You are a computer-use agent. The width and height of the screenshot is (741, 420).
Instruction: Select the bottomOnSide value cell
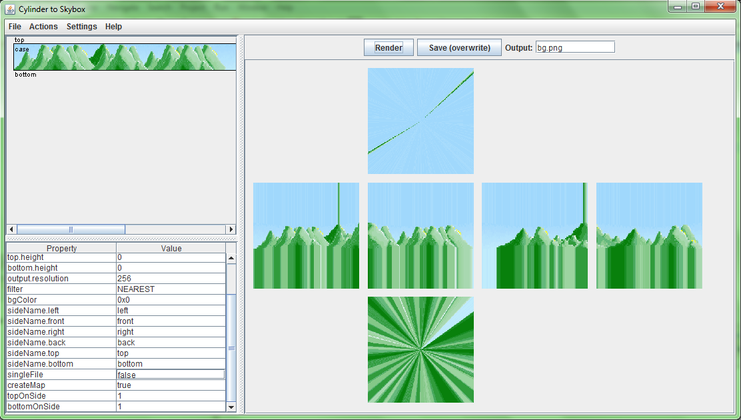tap(171, 406)
